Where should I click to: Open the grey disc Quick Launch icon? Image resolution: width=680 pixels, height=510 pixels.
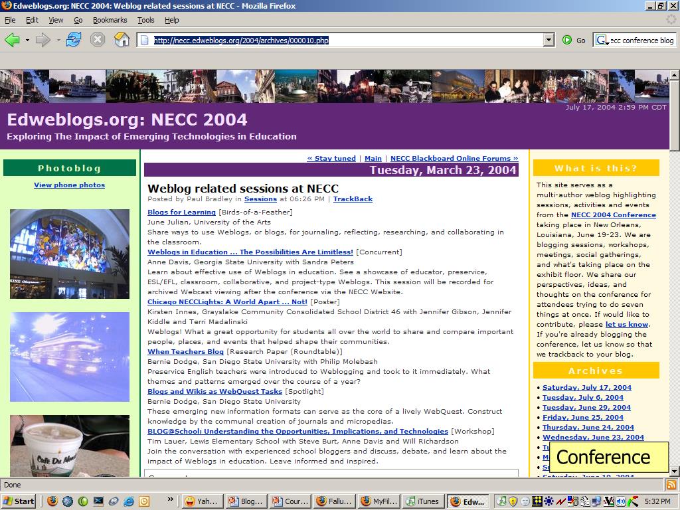[114, 501]
